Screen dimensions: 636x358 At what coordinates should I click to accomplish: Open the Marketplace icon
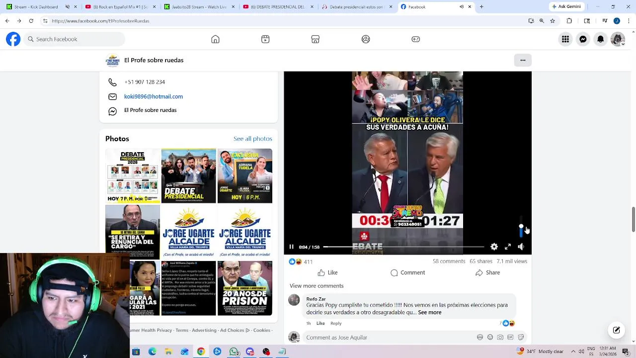315,39
